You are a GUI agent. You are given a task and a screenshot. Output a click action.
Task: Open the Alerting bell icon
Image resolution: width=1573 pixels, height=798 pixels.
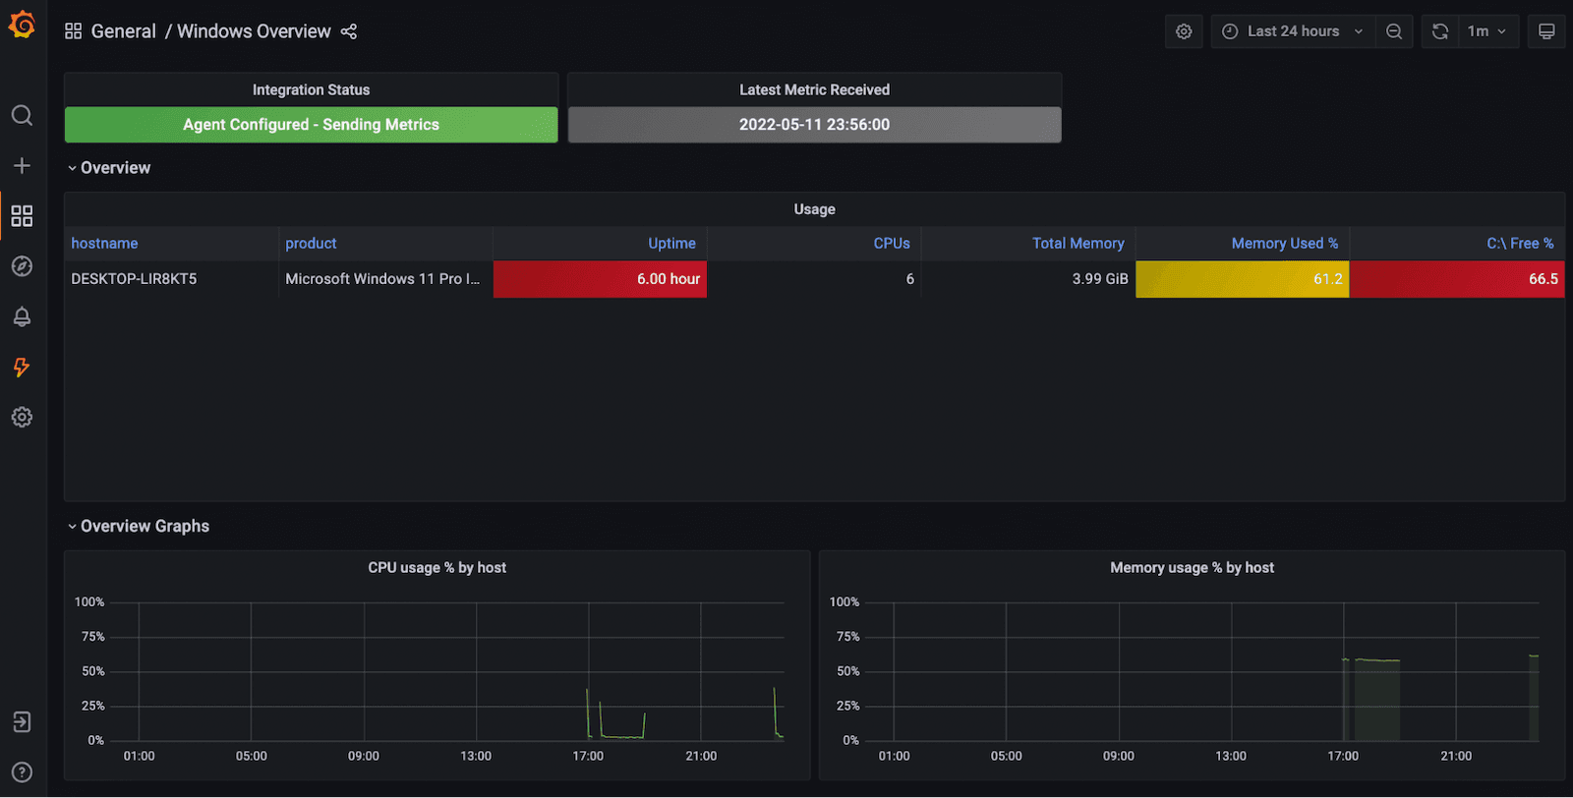coord(22,316)
